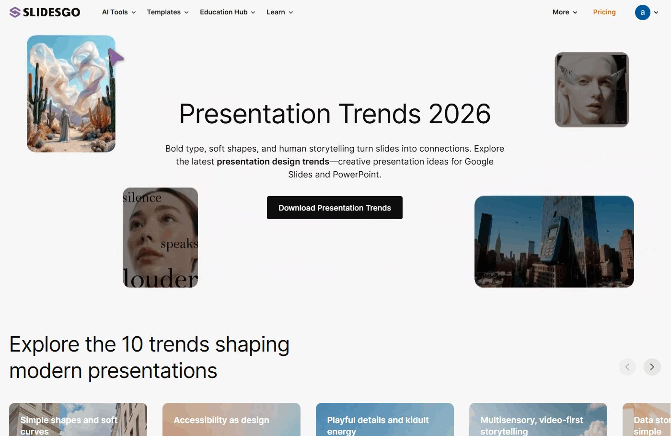Expand the account menu chevron
This screenshot has width=671, height=436.
pos(656,12)
